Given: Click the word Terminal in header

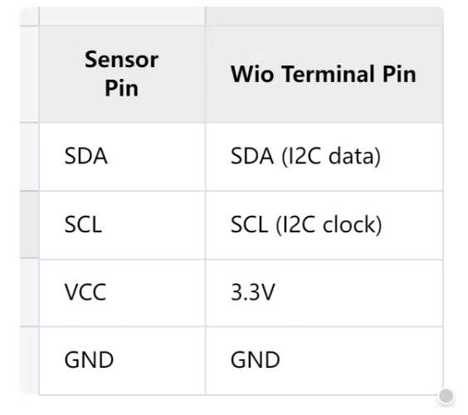Looking at the screenshot, I should coord(329,74).
